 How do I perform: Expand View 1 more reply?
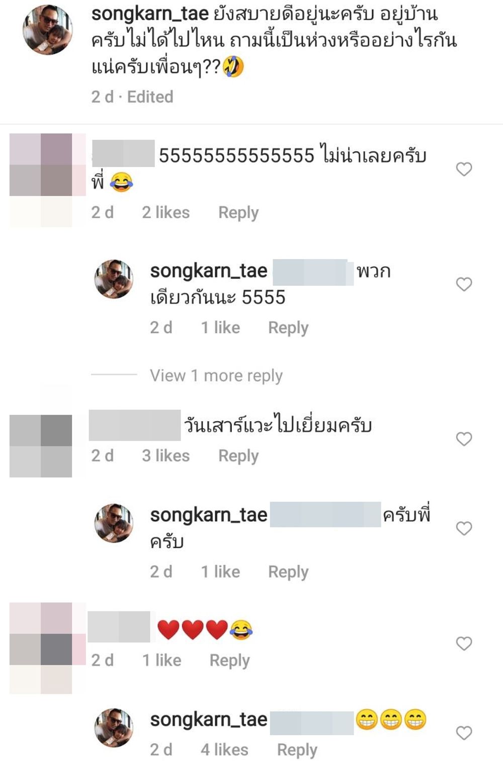point(216,375)
